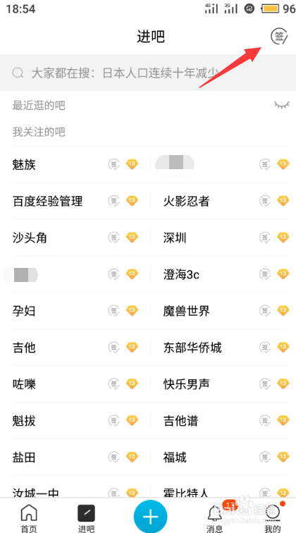The width and height of the screenshot is (296, 533).
Task: Go to the 我的 profile tab
Action: point(273,518)
